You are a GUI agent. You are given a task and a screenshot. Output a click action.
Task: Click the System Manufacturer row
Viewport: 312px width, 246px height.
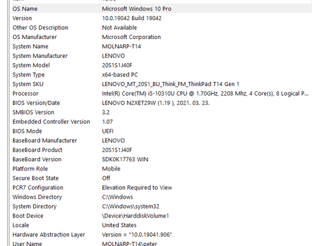click(x=162, y=56)
